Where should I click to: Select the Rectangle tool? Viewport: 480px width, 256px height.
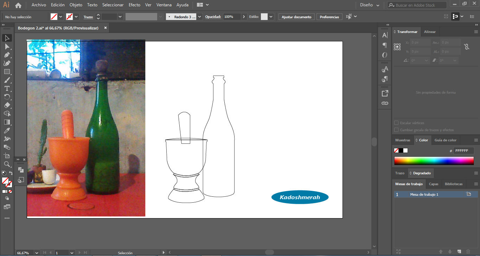pyautogui.click(x=7, y=72)
